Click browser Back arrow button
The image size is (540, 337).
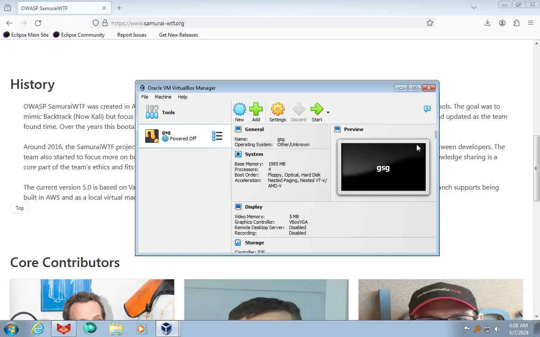click(x=9, y=23)
